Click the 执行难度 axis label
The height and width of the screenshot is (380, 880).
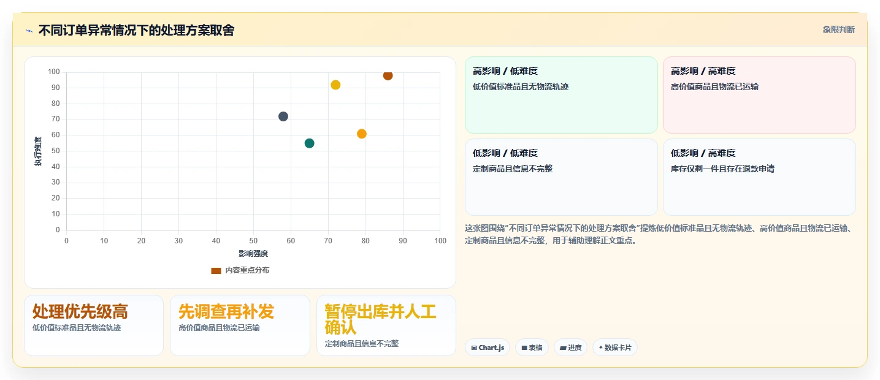coord(38,151)
